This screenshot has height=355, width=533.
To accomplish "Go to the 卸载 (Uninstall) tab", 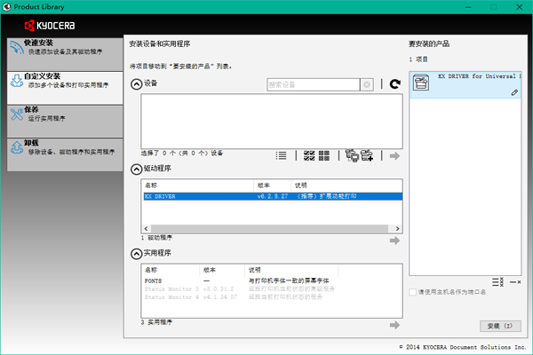I will tap(65, 154).
